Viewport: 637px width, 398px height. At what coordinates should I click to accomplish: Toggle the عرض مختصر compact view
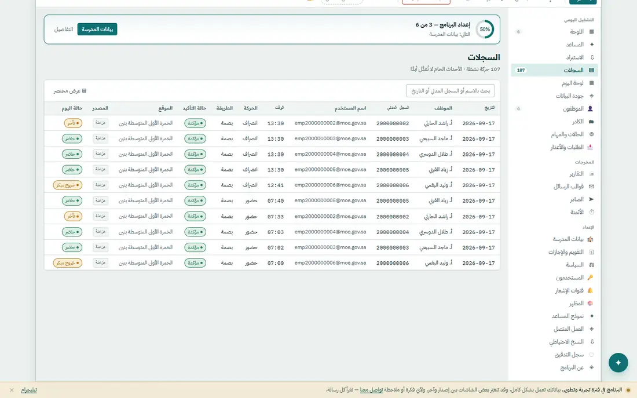click(70, 90)
